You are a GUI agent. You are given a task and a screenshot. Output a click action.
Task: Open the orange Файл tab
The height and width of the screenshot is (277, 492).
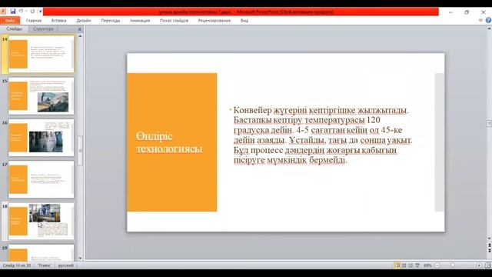(10, 21)
